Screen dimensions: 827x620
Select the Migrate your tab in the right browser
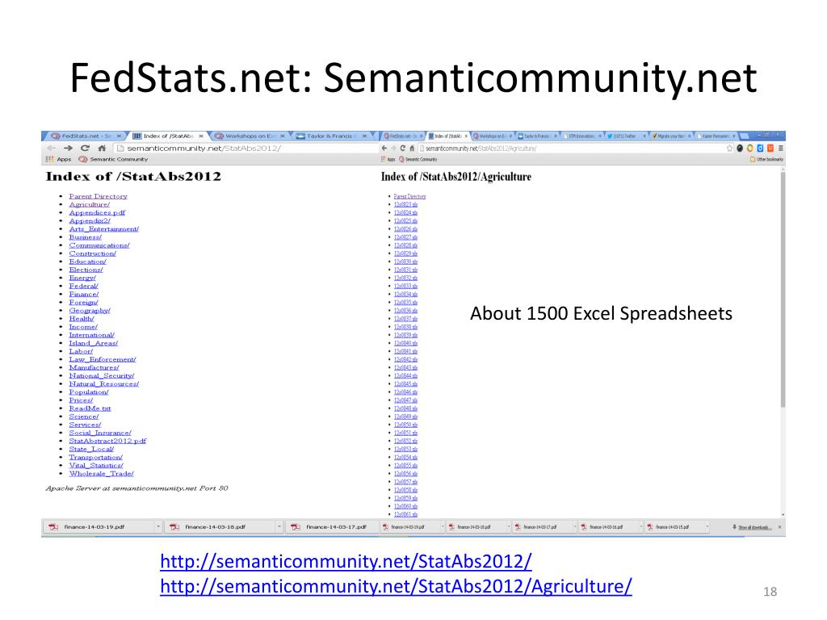671,136
